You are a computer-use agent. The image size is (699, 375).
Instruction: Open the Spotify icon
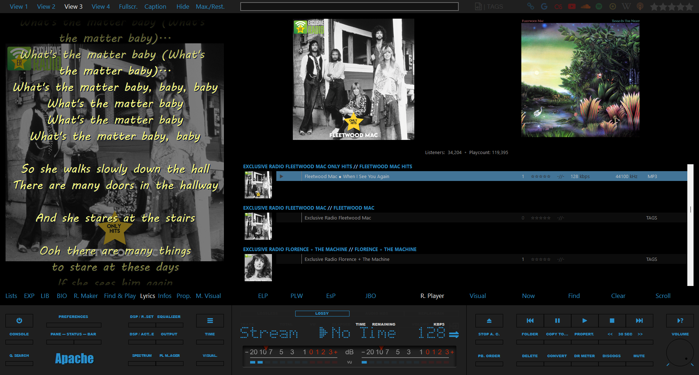coord(599,6)
